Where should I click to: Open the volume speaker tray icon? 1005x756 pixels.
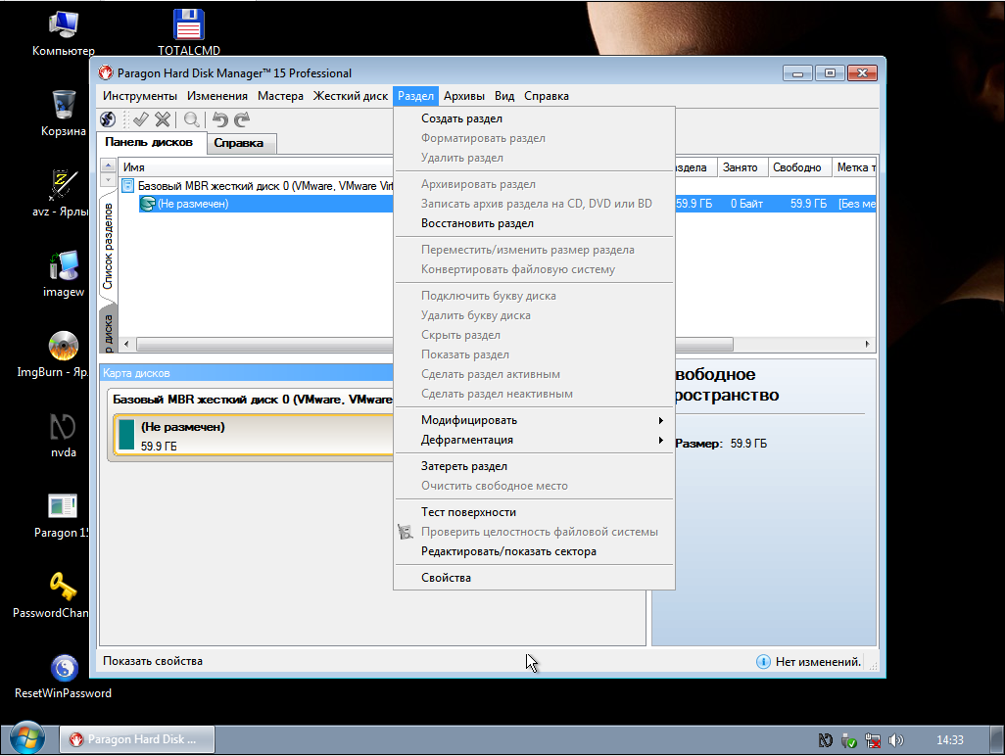(896, 740)
